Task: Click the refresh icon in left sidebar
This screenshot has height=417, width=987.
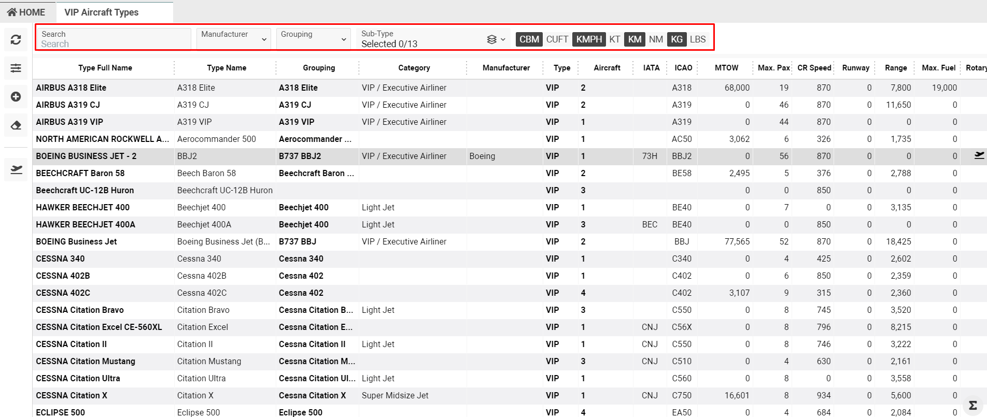Action: (16, 40)
